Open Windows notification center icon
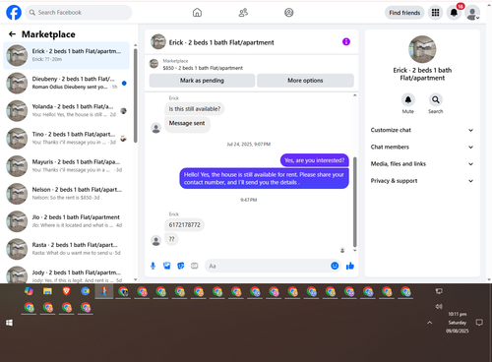The image size is (492, 362). pos(479,323)
